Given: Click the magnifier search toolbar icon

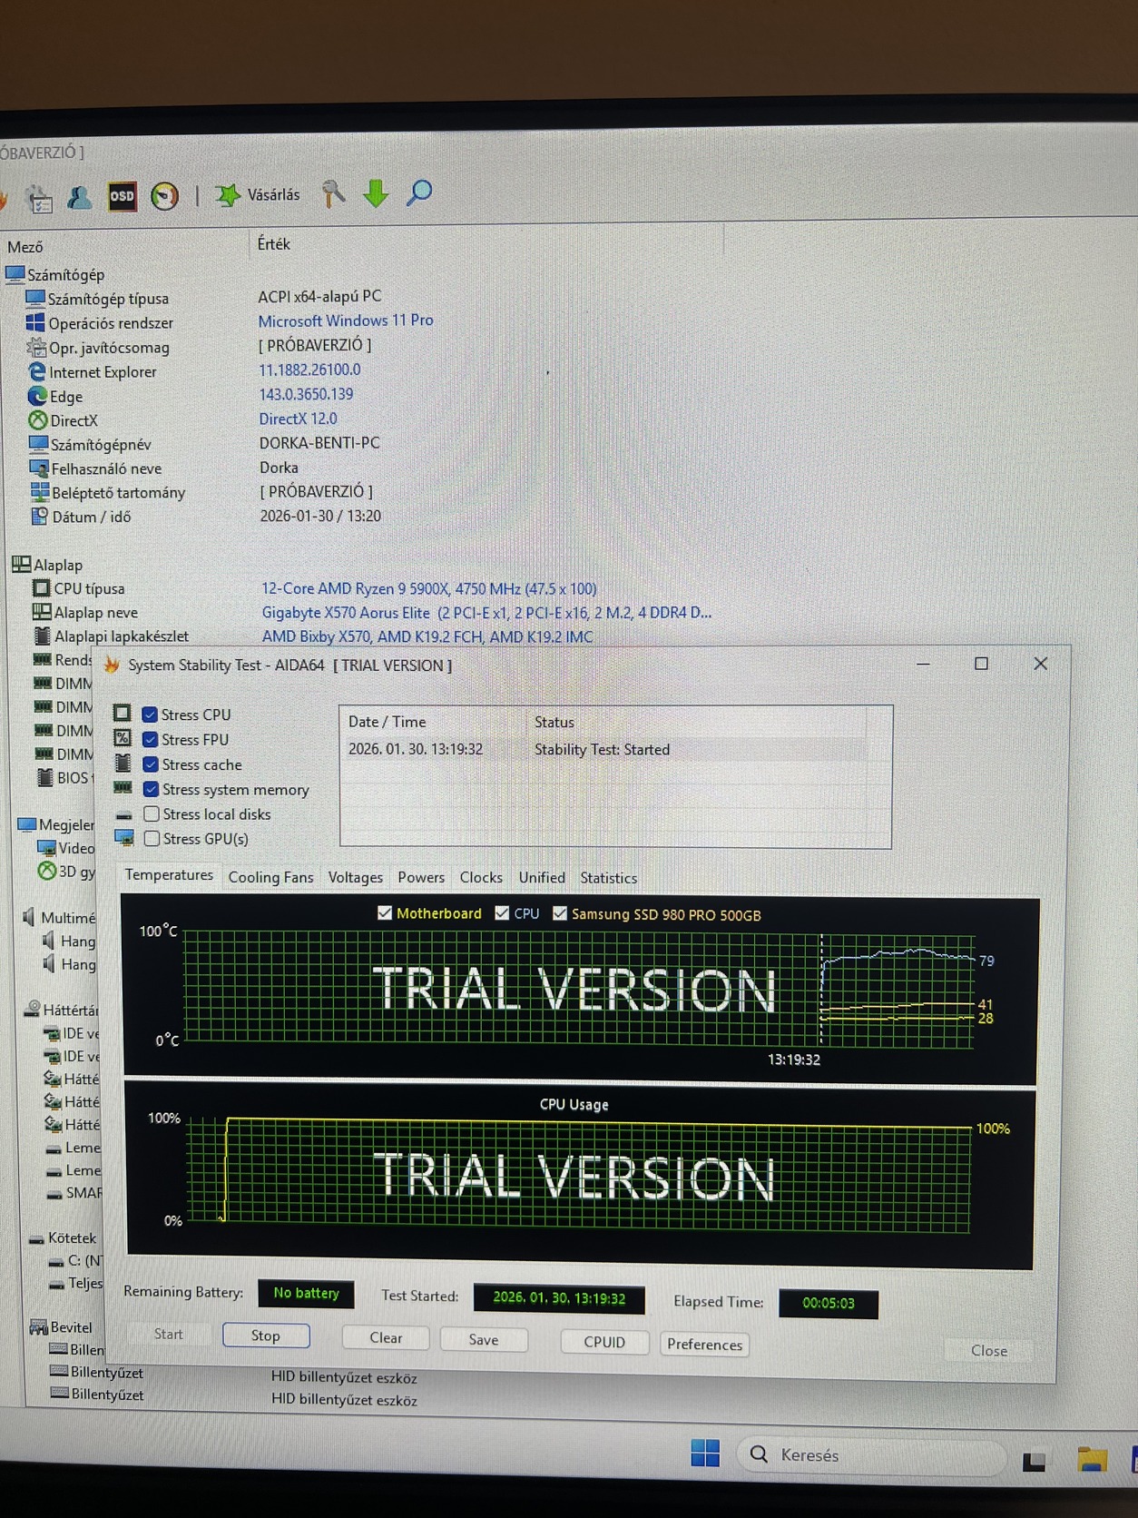Looking at the screenshot, I should [x=419, y=192].
